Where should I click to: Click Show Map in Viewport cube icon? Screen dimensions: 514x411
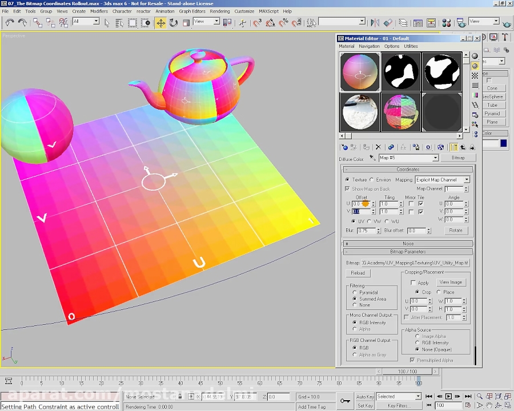pos(440,147)
